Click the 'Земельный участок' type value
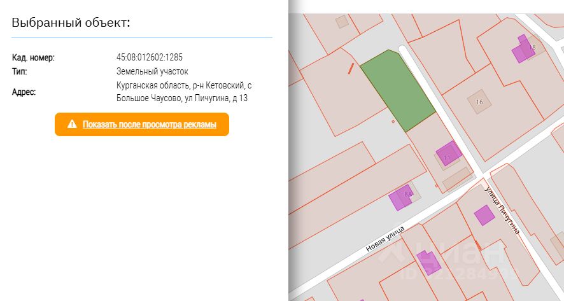Viewport: 564px width, 301px height. pos(152,71)
